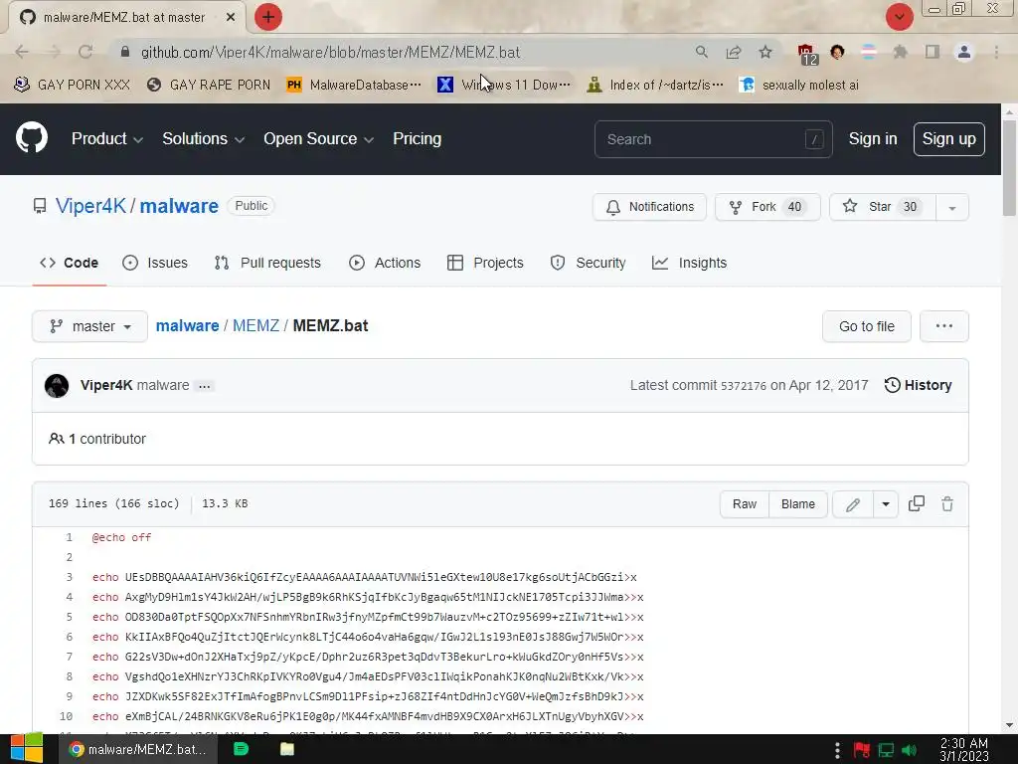This screenshot has width=1018, height=764.
Task: Click the share icon in address bar
Action: click(x=734, y=52)
